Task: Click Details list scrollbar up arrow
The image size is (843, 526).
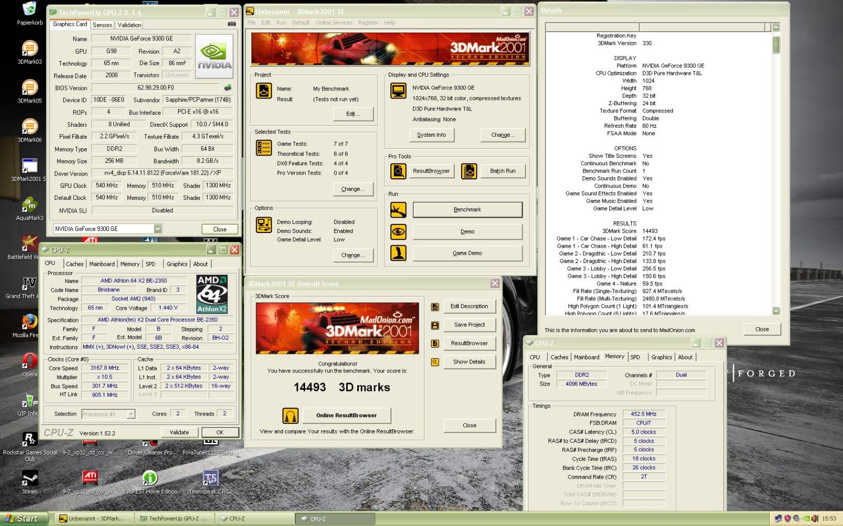Action: click(x=776, y=27)
